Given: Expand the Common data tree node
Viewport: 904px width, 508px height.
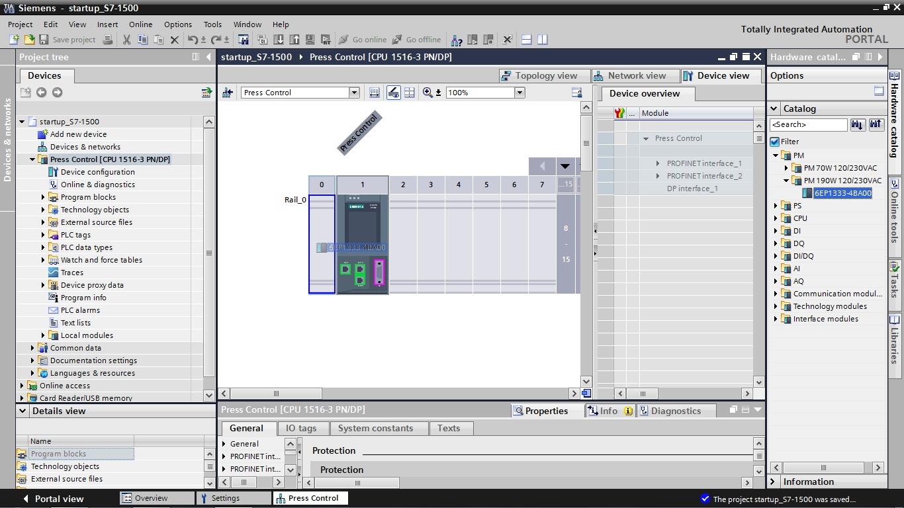Looking at the screenshot, I should coord(32,348).
